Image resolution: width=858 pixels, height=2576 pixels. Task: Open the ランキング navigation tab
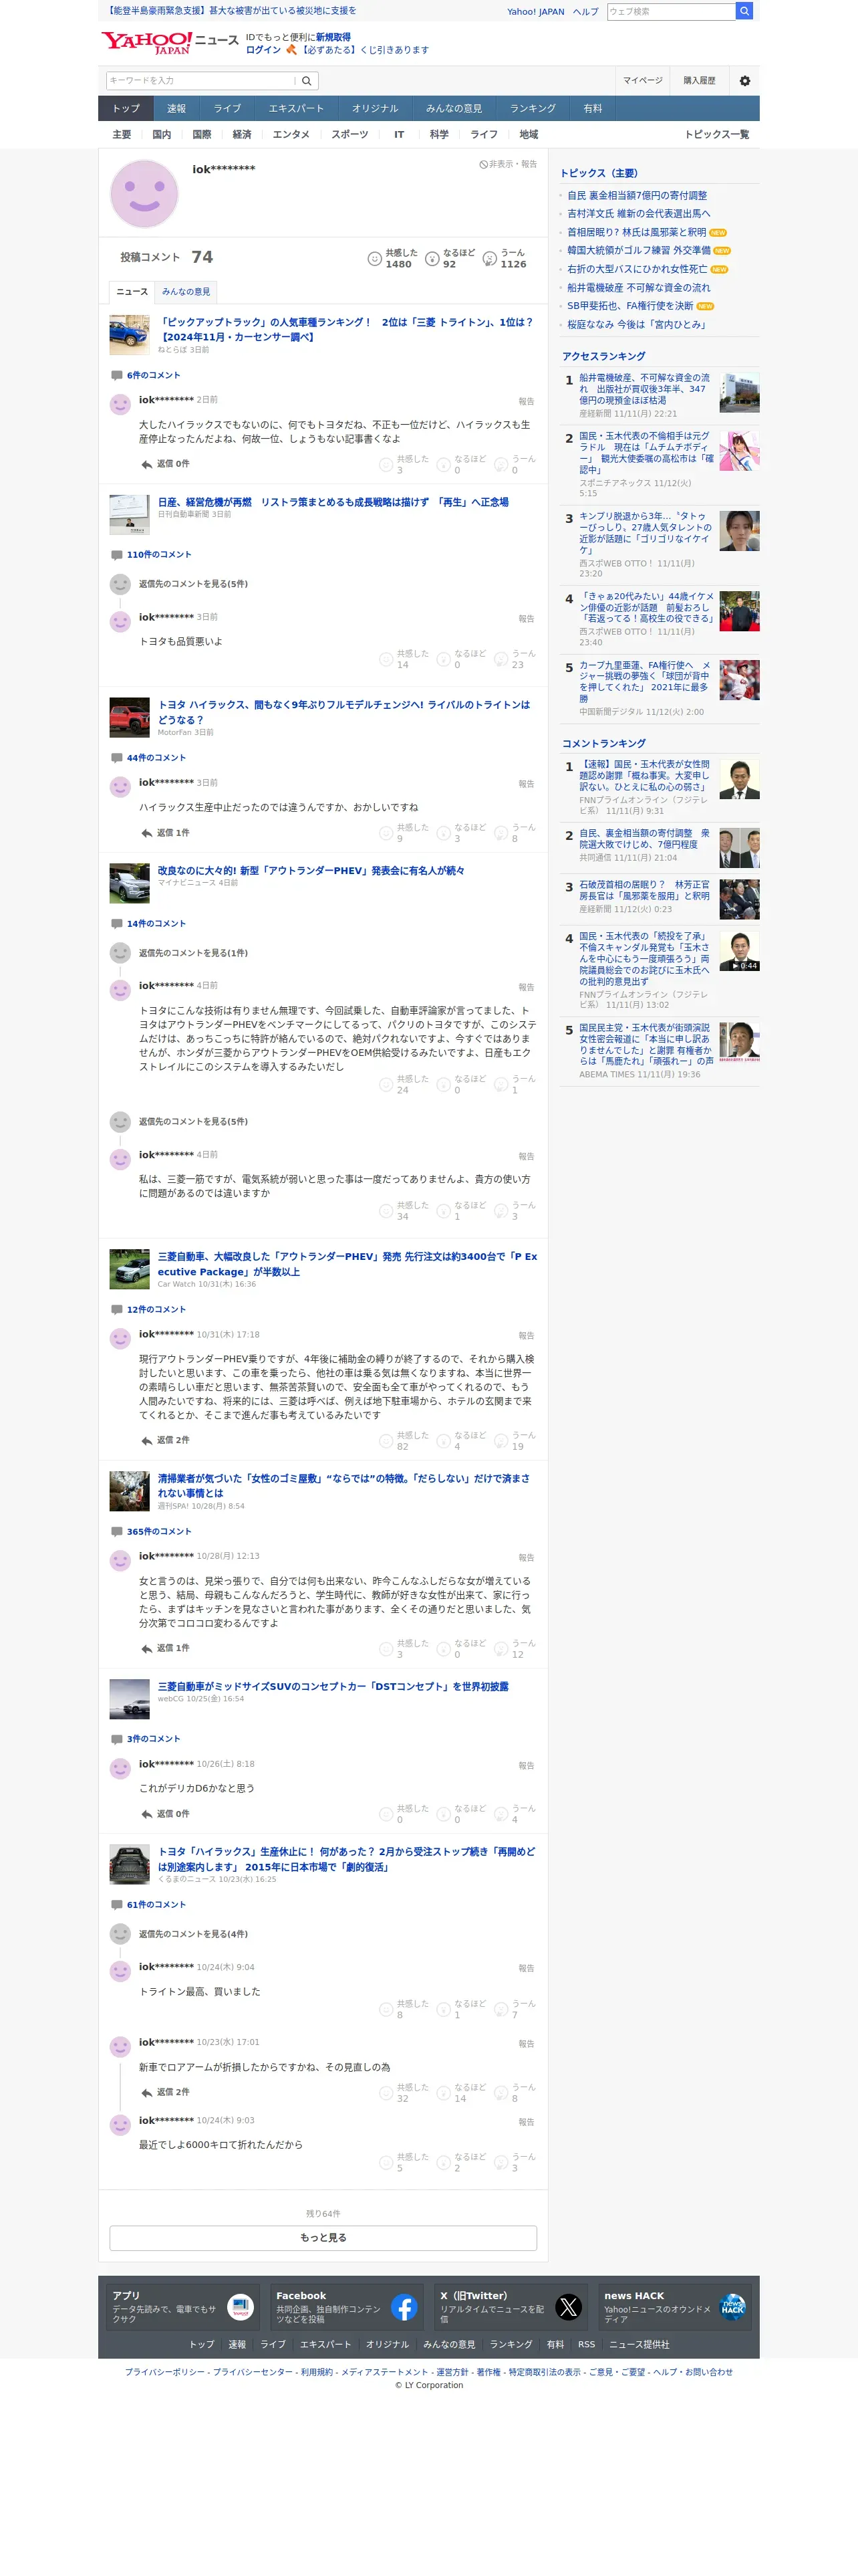pos(533,109)
